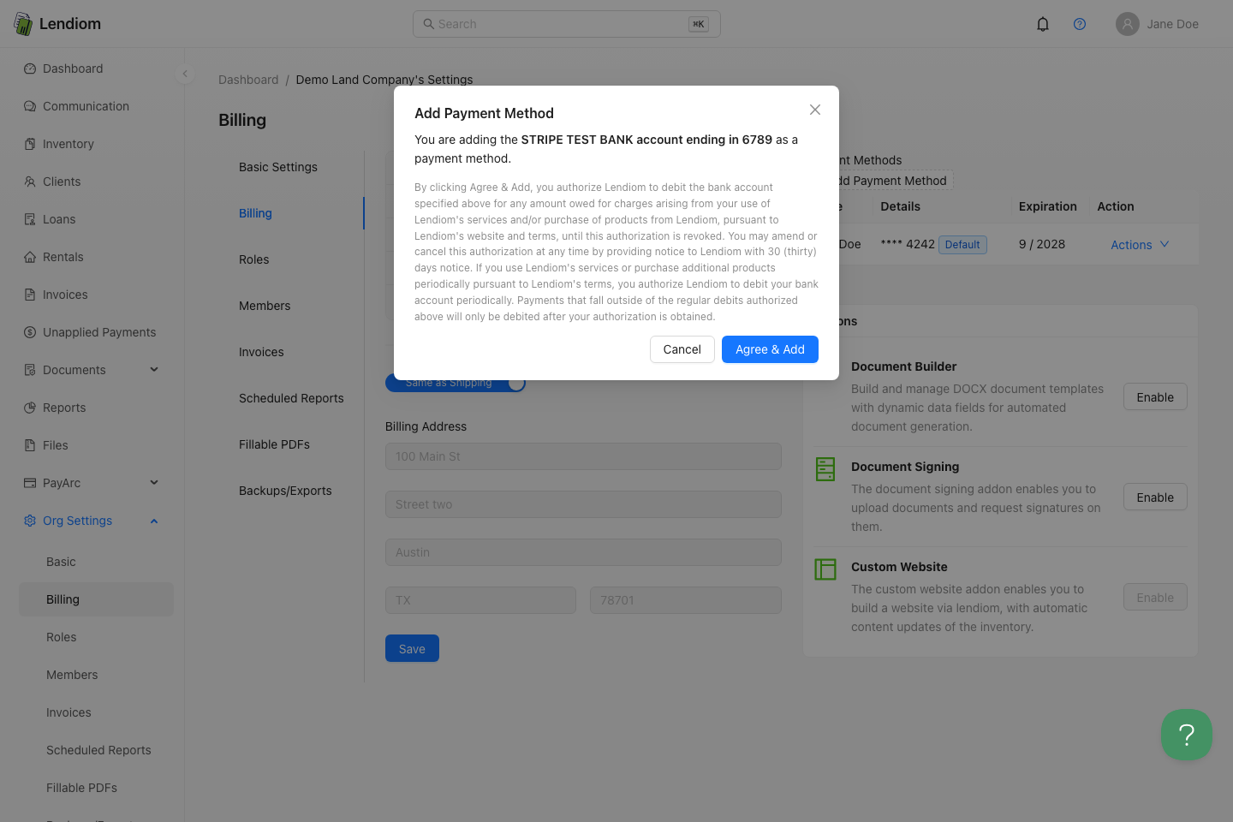Save the billing address
This screenshot has width=1233, height=822.
412,648
